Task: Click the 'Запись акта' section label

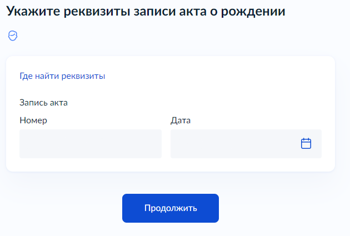Action: click(x=43, y=103)
